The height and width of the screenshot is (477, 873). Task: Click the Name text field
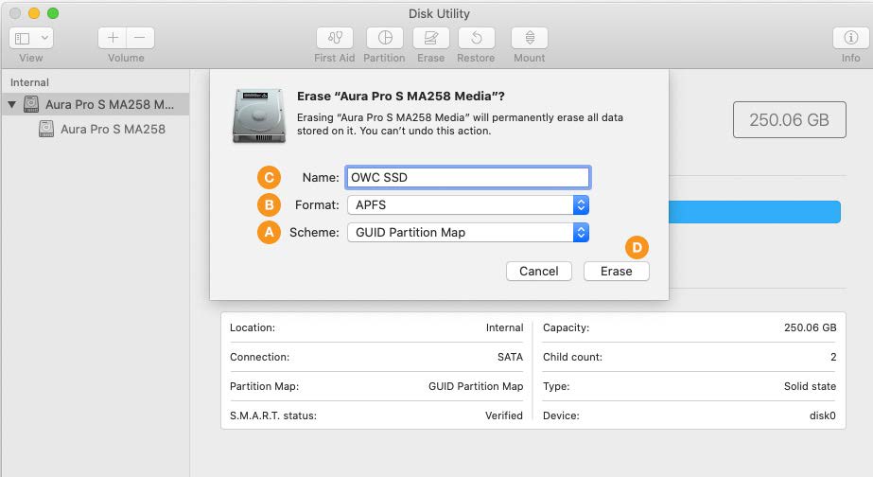(468, 177)
